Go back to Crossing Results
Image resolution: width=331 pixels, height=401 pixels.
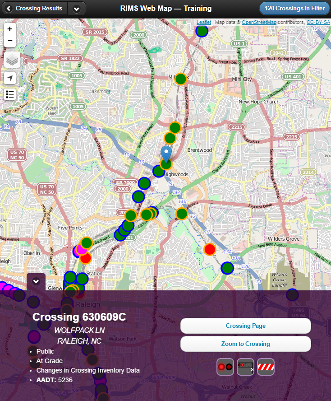pos(35,9)
